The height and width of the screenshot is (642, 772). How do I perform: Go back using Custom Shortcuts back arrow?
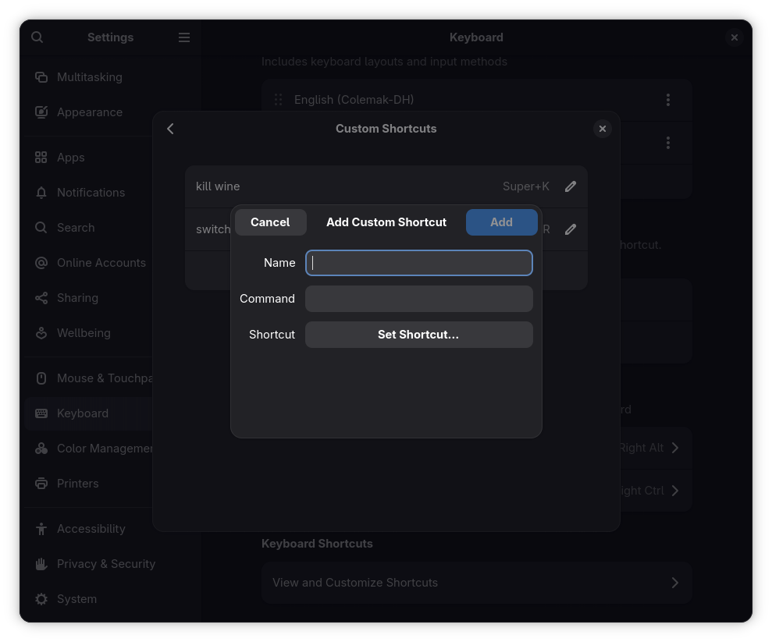[170, 129]
